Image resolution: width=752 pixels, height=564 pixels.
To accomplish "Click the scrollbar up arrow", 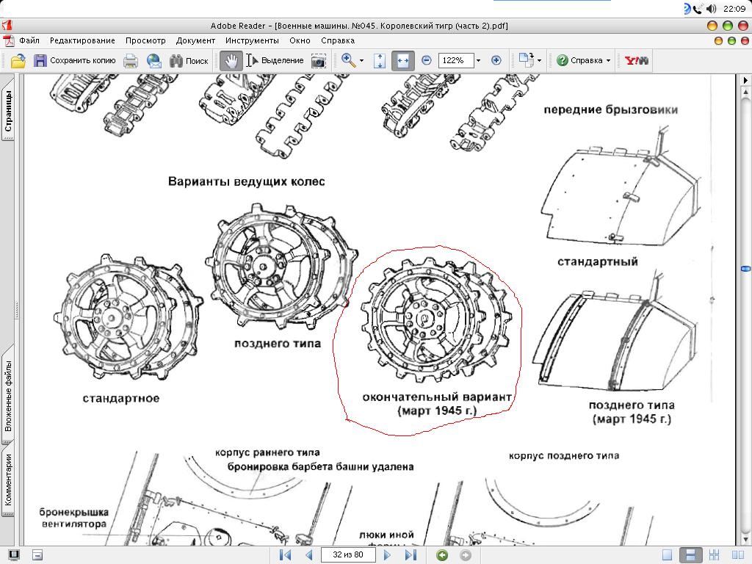I will point(746,91).
